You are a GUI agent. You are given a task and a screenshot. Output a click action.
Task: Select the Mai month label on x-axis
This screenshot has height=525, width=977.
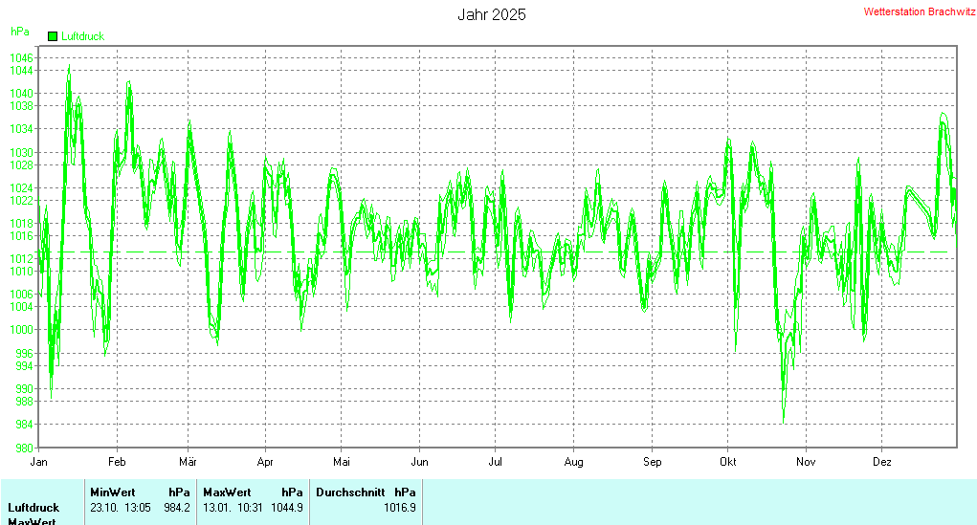point(342,462)
